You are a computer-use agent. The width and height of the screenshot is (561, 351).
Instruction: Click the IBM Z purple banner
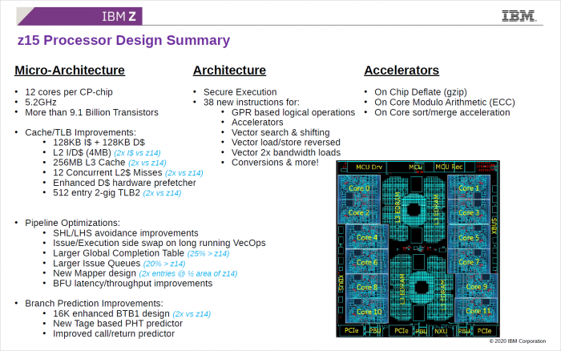point(79,16)
